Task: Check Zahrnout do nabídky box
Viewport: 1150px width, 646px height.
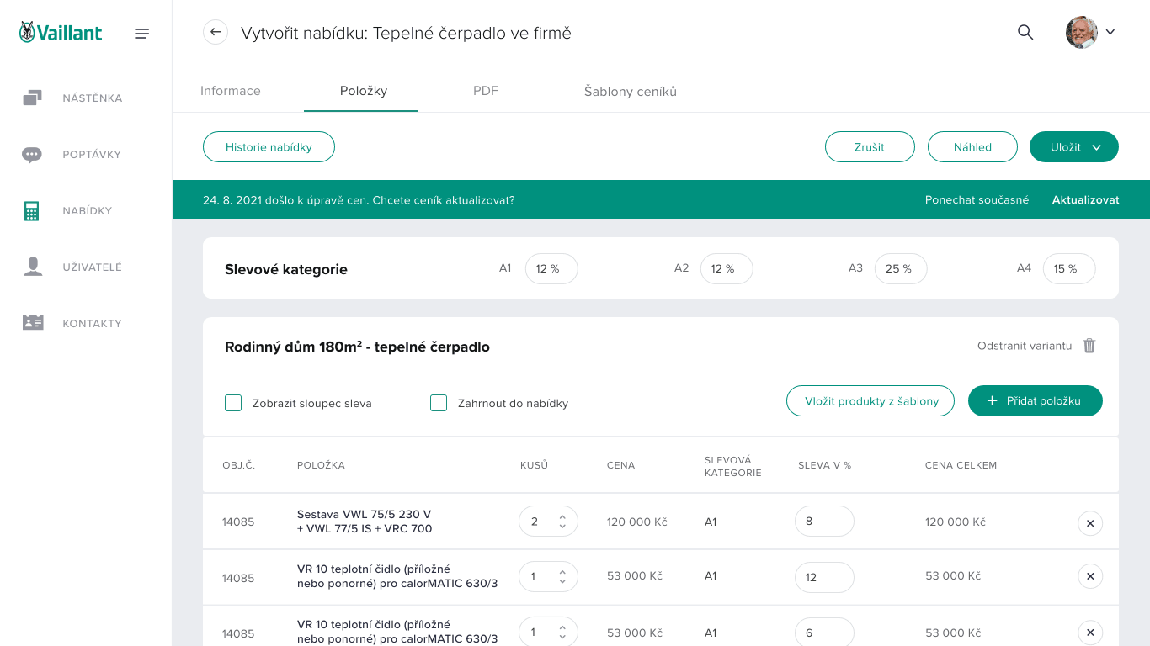Action: coord(439,403)
